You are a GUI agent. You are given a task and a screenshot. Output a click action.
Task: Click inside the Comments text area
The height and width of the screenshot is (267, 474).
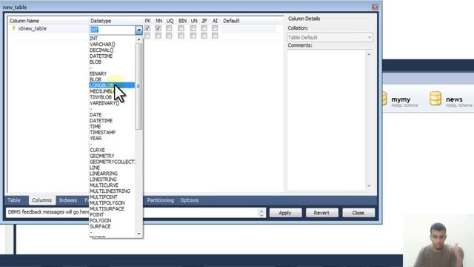click(326, 120)
